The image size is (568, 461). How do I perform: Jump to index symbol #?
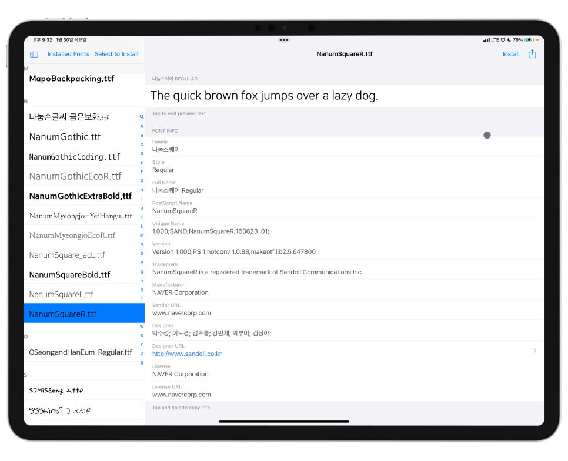tap(142, 362)
